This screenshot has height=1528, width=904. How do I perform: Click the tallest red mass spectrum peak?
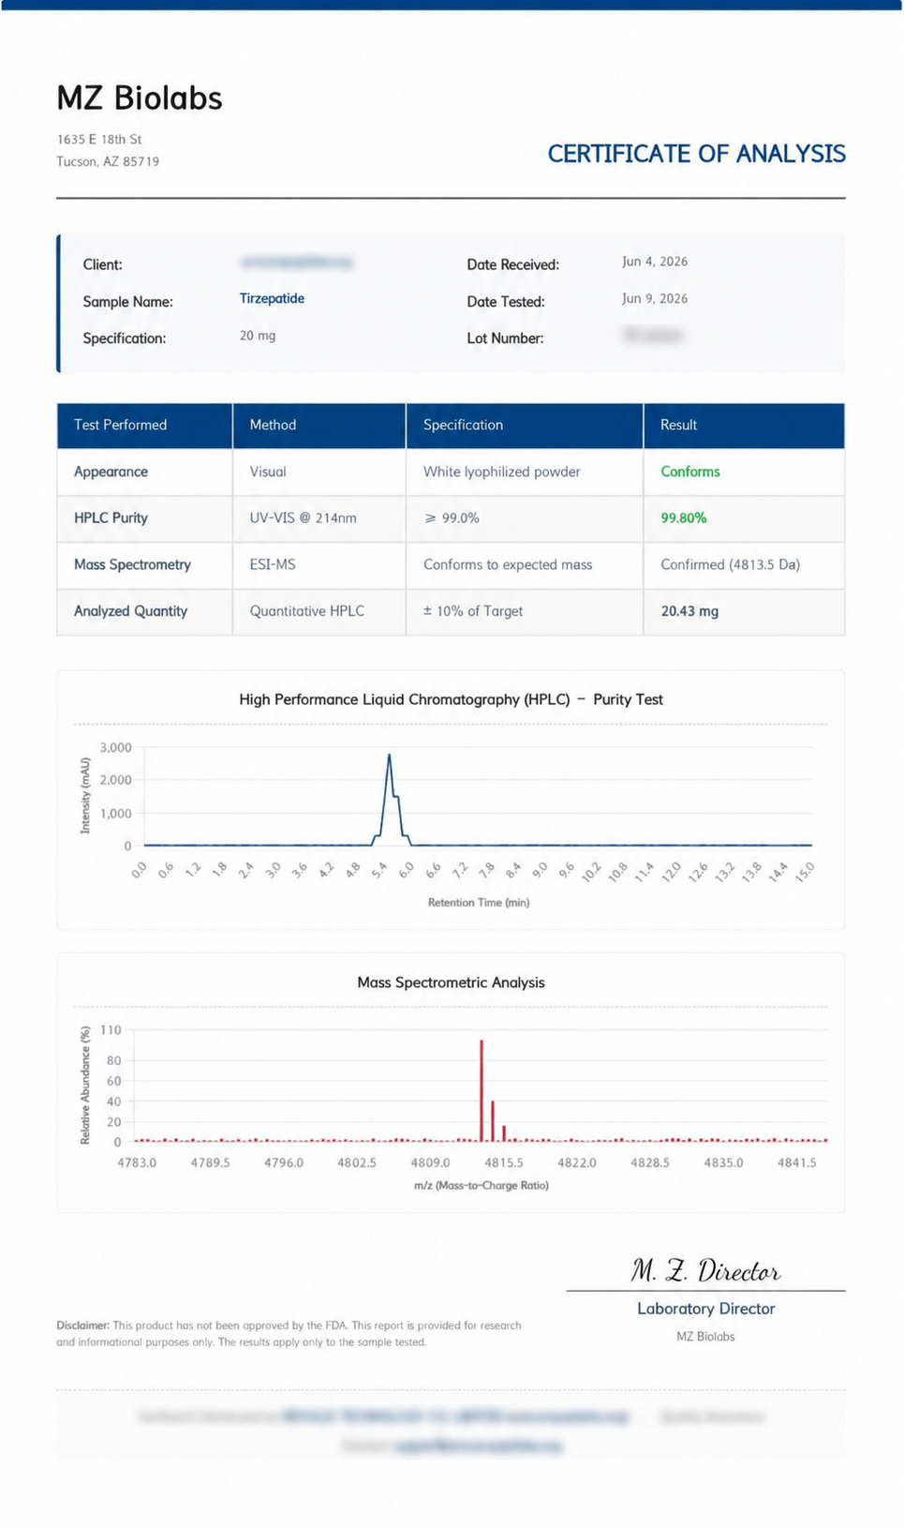pyautogui.click(x=482, y=1090)
